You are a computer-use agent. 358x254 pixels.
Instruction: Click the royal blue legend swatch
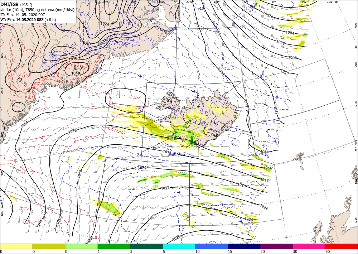212,246
